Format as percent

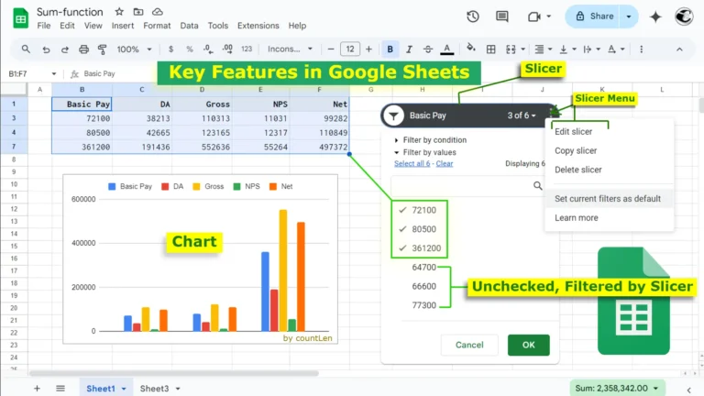pos(190,49)
